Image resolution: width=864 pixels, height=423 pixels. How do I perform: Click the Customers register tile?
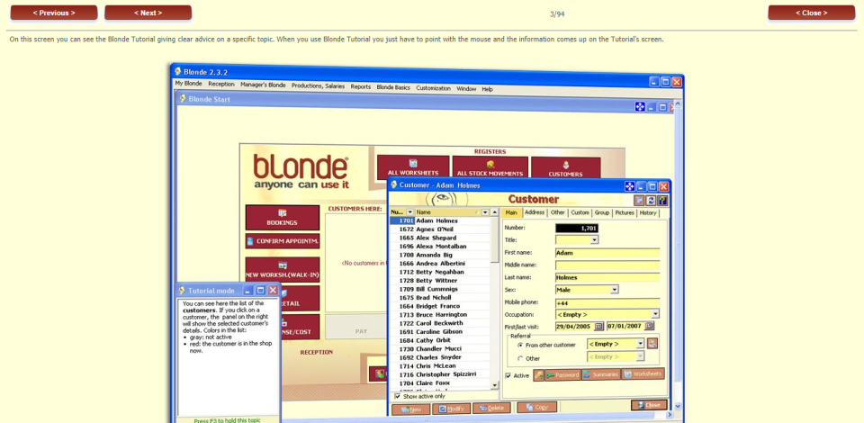[565, 168]
